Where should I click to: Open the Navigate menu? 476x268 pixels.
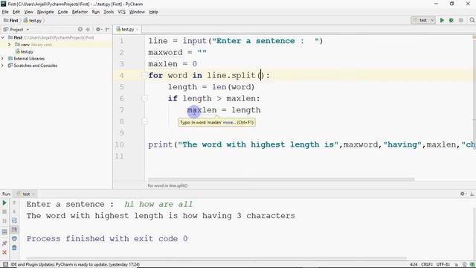45,12
